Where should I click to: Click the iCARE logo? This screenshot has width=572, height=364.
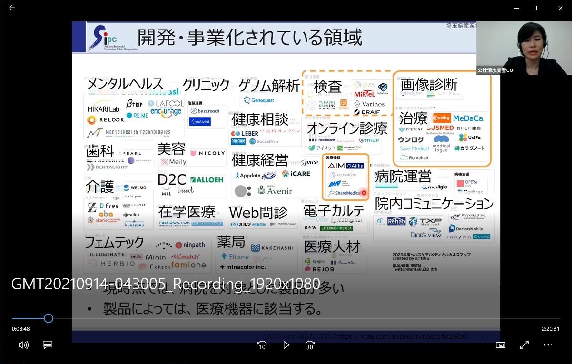296,174
